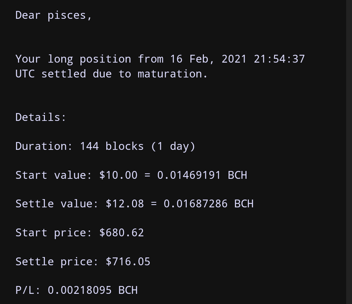Click the 'Duration: 144 blocks' text

pyautogui.click(x=79, y=146)
